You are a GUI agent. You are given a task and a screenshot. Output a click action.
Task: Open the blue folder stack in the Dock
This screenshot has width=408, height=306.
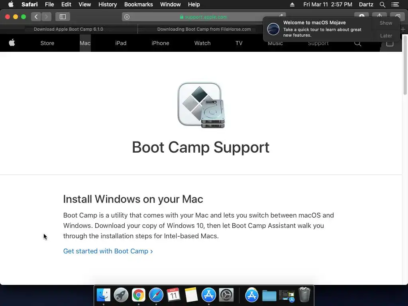269,296
